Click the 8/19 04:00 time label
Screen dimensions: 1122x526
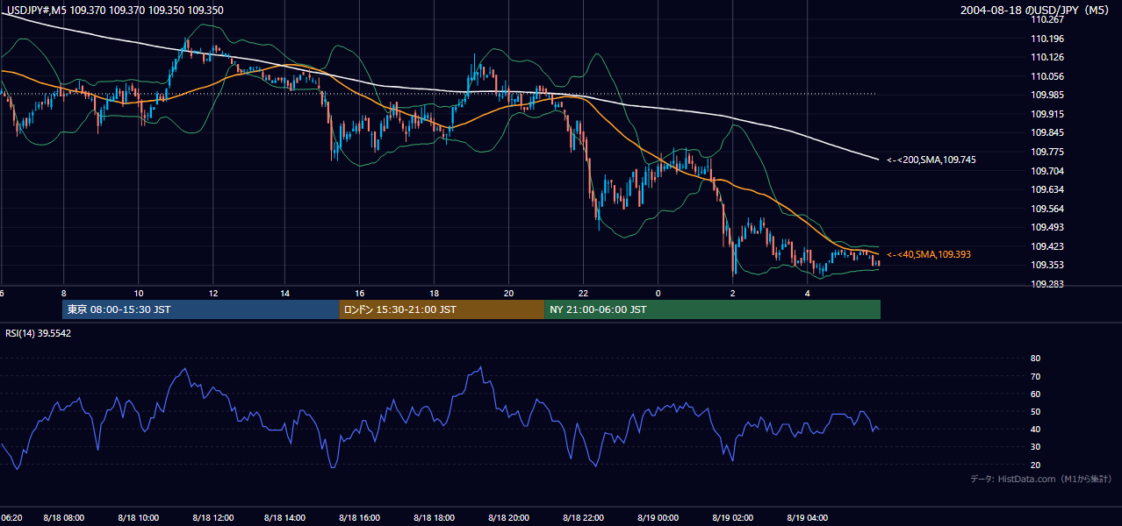point(808,518)
